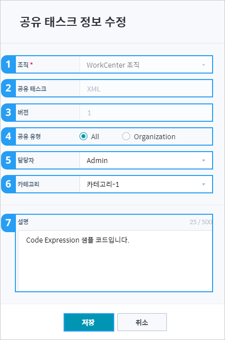Cancel with the 취소 button
The height and width of the screenshot is (340, 225).
click(x=142, y=322)
